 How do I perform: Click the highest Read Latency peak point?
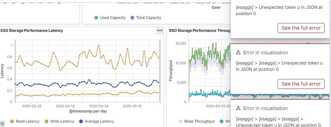pos(99,45)
